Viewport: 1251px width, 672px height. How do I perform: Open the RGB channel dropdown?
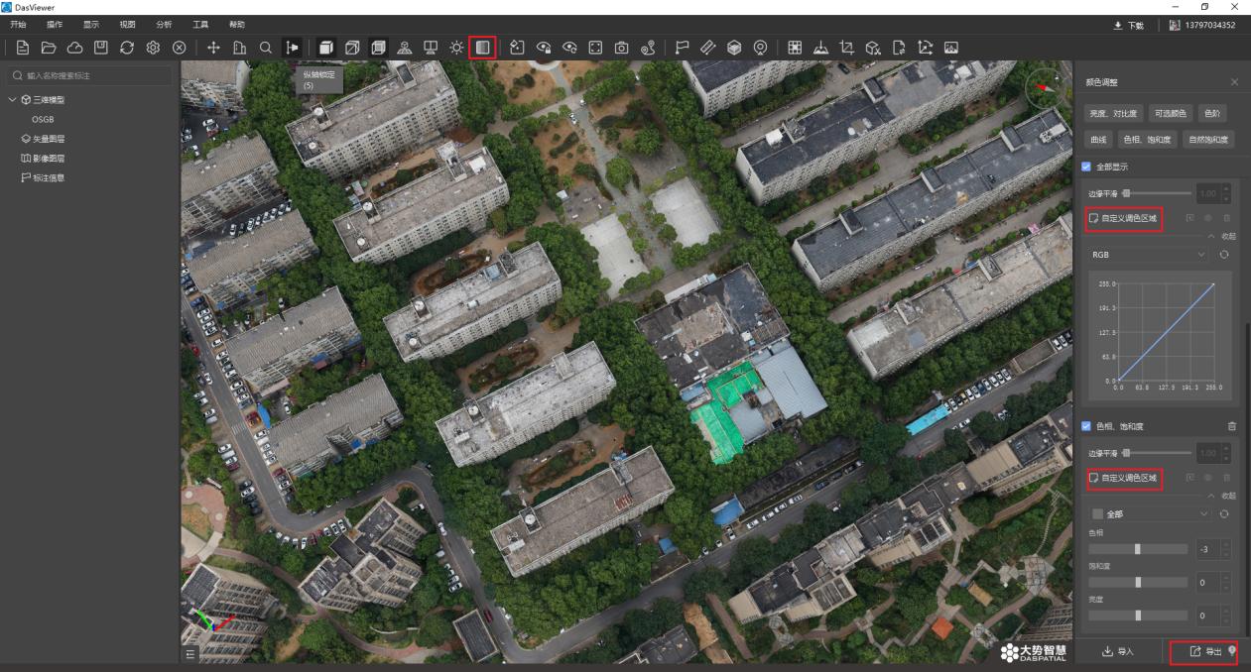pos(1149,255)
